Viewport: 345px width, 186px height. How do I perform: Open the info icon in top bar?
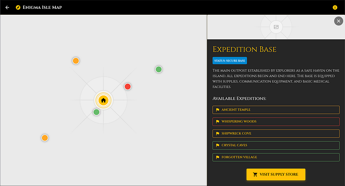pos(335,7)
